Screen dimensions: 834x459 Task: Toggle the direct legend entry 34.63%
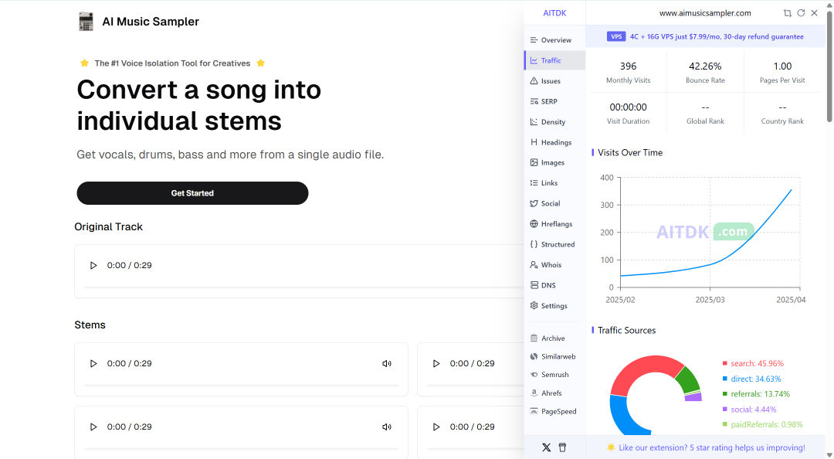pyautogui.click(x=751, y=379)
